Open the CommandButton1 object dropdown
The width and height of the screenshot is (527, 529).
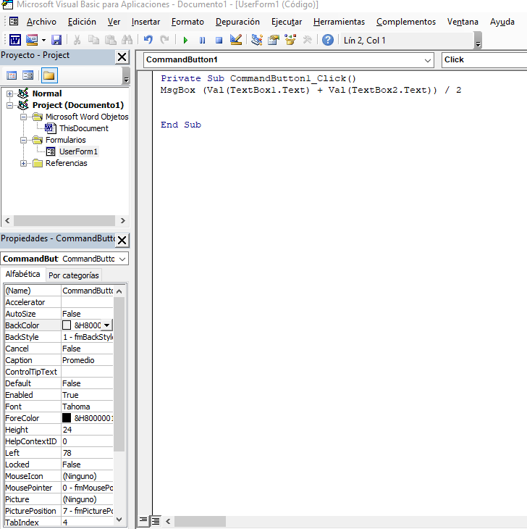[x=426, y=59]
